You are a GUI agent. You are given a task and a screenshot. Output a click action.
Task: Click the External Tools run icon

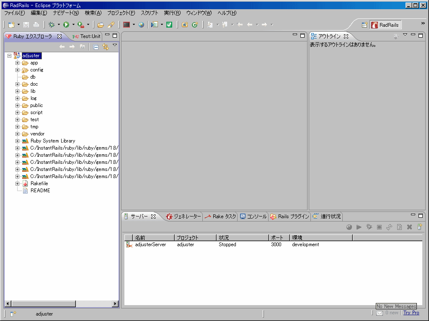pyautogui.click(x=80, y=25)
